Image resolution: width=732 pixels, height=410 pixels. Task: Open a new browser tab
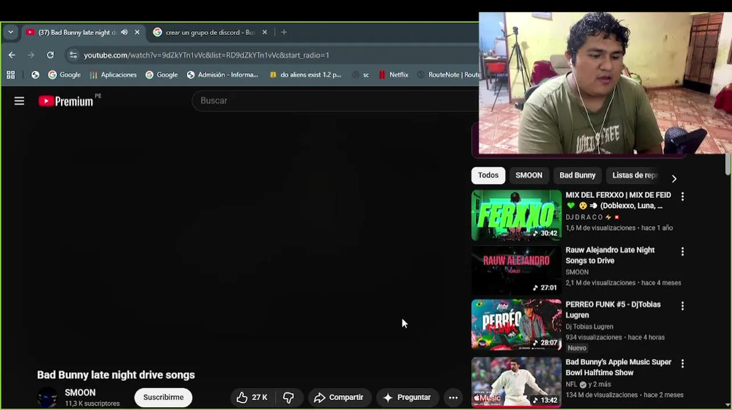(x=284, y=32)
